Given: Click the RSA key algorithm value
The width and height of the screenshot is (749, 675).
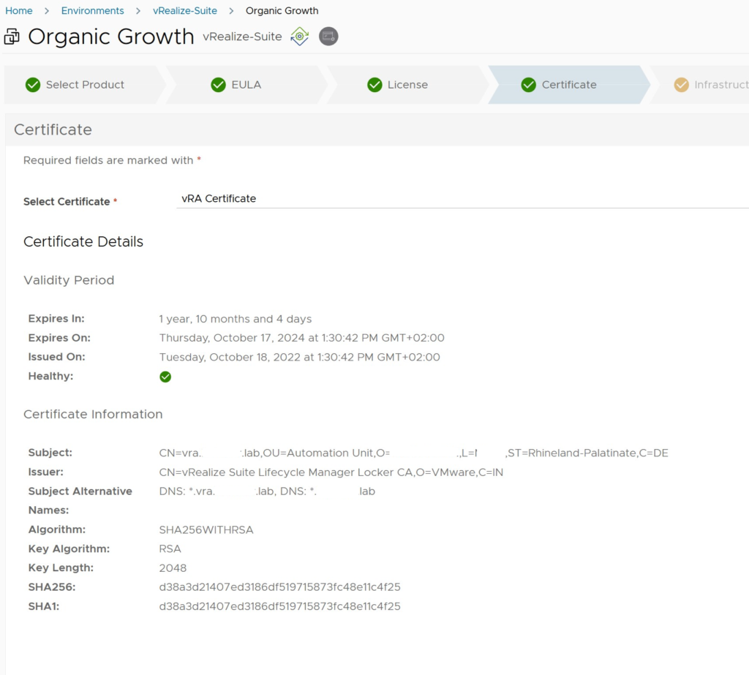Looking at the screenshot, I should tap(170, 549).
